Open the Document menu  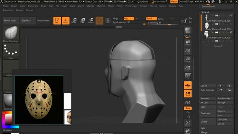tap(33, 6)
